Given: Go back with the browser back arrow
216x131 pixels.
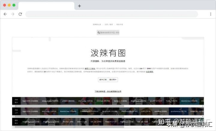Looking at the screenshot, I should [x=5, y=14].
